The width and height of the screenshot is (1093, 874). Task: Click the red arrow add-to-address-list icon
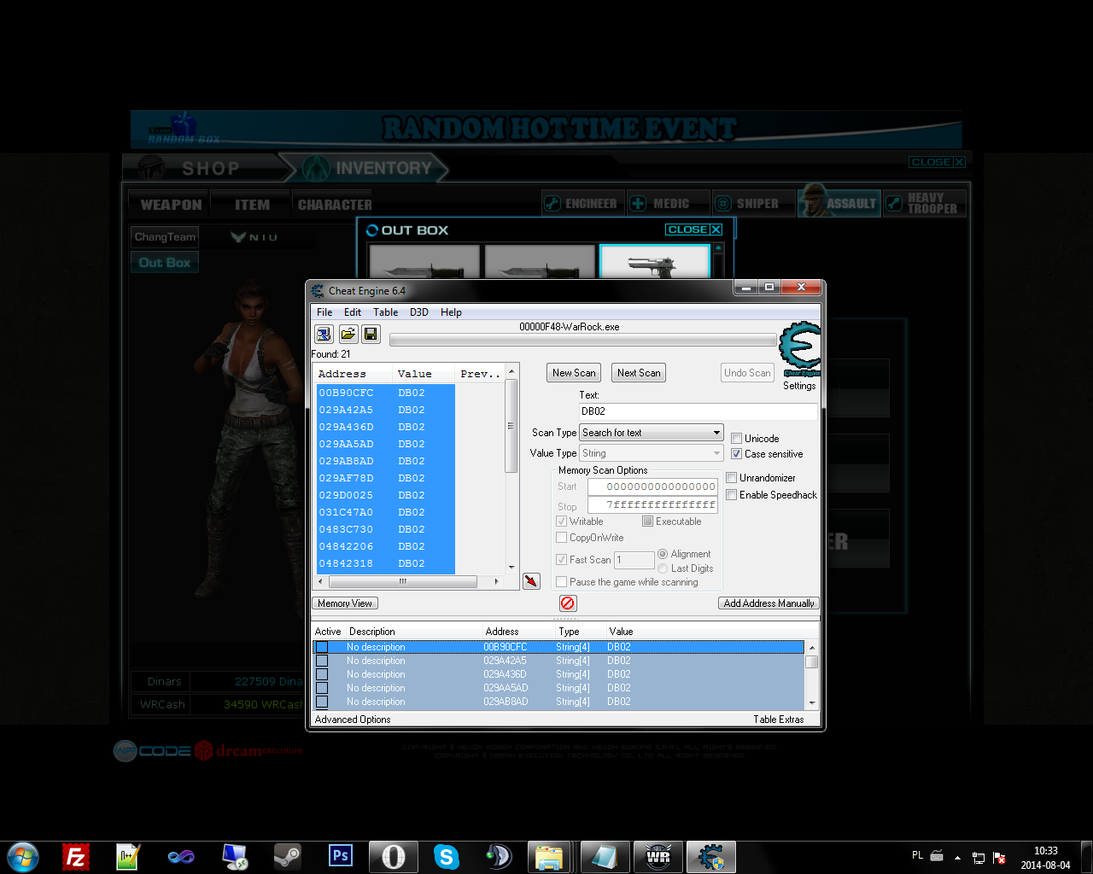coord(531,581)
